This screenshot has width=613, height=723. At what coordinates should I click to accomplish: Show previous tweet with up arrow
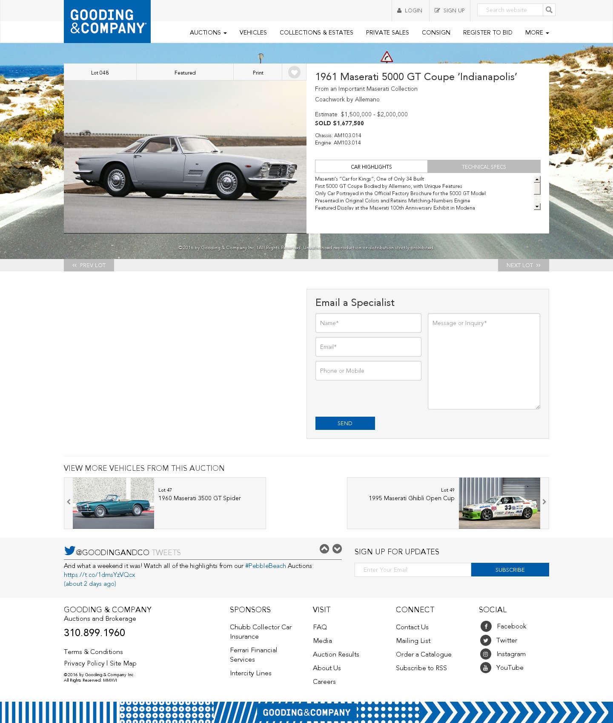coord(324,549)
